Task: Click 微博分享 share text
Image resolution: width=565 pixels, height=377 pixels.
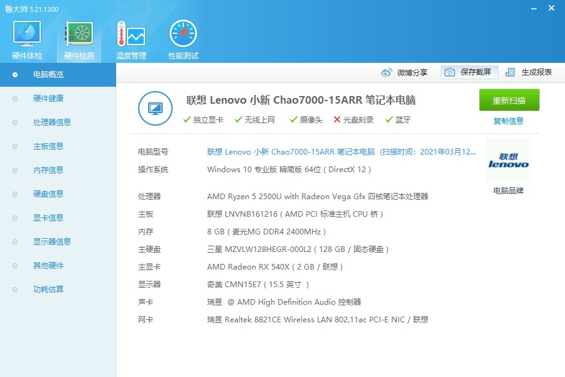Action: pos(412,72)
